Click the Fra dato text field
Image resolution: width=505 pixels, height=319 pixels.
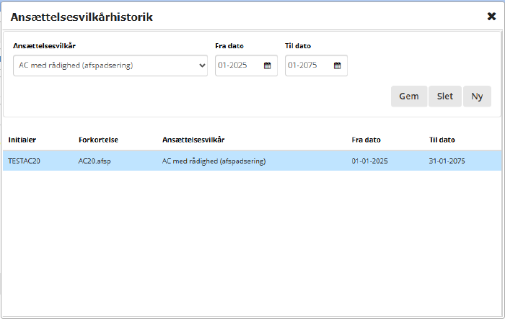coord(237,66)
